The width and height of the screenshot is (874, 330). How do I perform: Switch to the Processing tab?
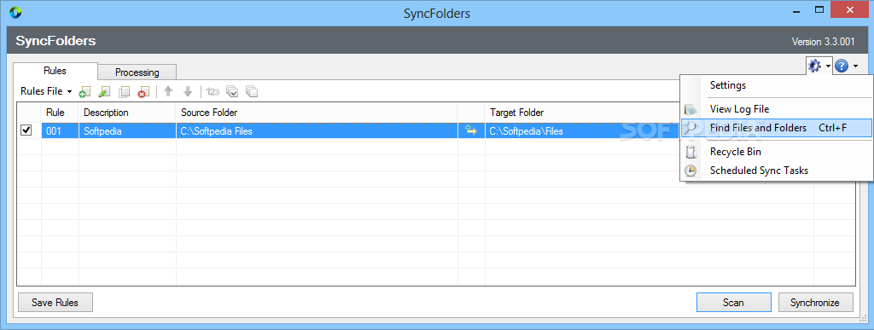coord(137,72)
